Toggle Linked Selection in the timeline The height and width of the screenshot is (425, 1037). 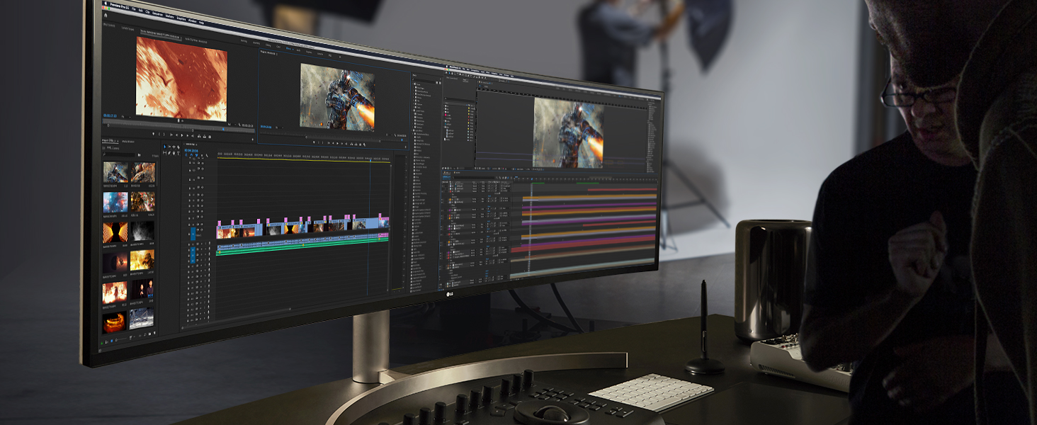[x=197, y=155]
